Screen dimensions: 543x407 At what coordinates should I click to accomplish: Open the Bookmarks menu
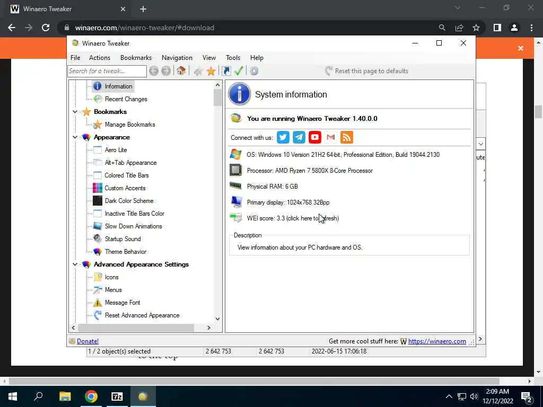tap(136, 58)
